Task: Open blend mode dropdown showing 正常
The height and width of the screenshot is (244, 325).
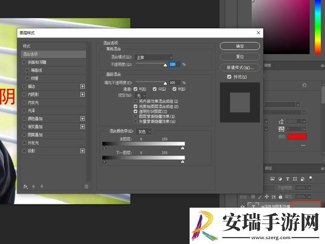Action: point(154,57)
